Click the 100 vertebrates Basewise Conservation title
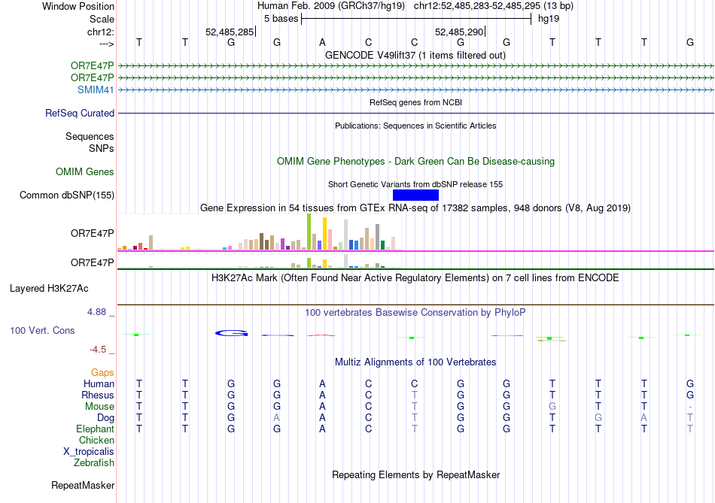 tap(415, 313)
